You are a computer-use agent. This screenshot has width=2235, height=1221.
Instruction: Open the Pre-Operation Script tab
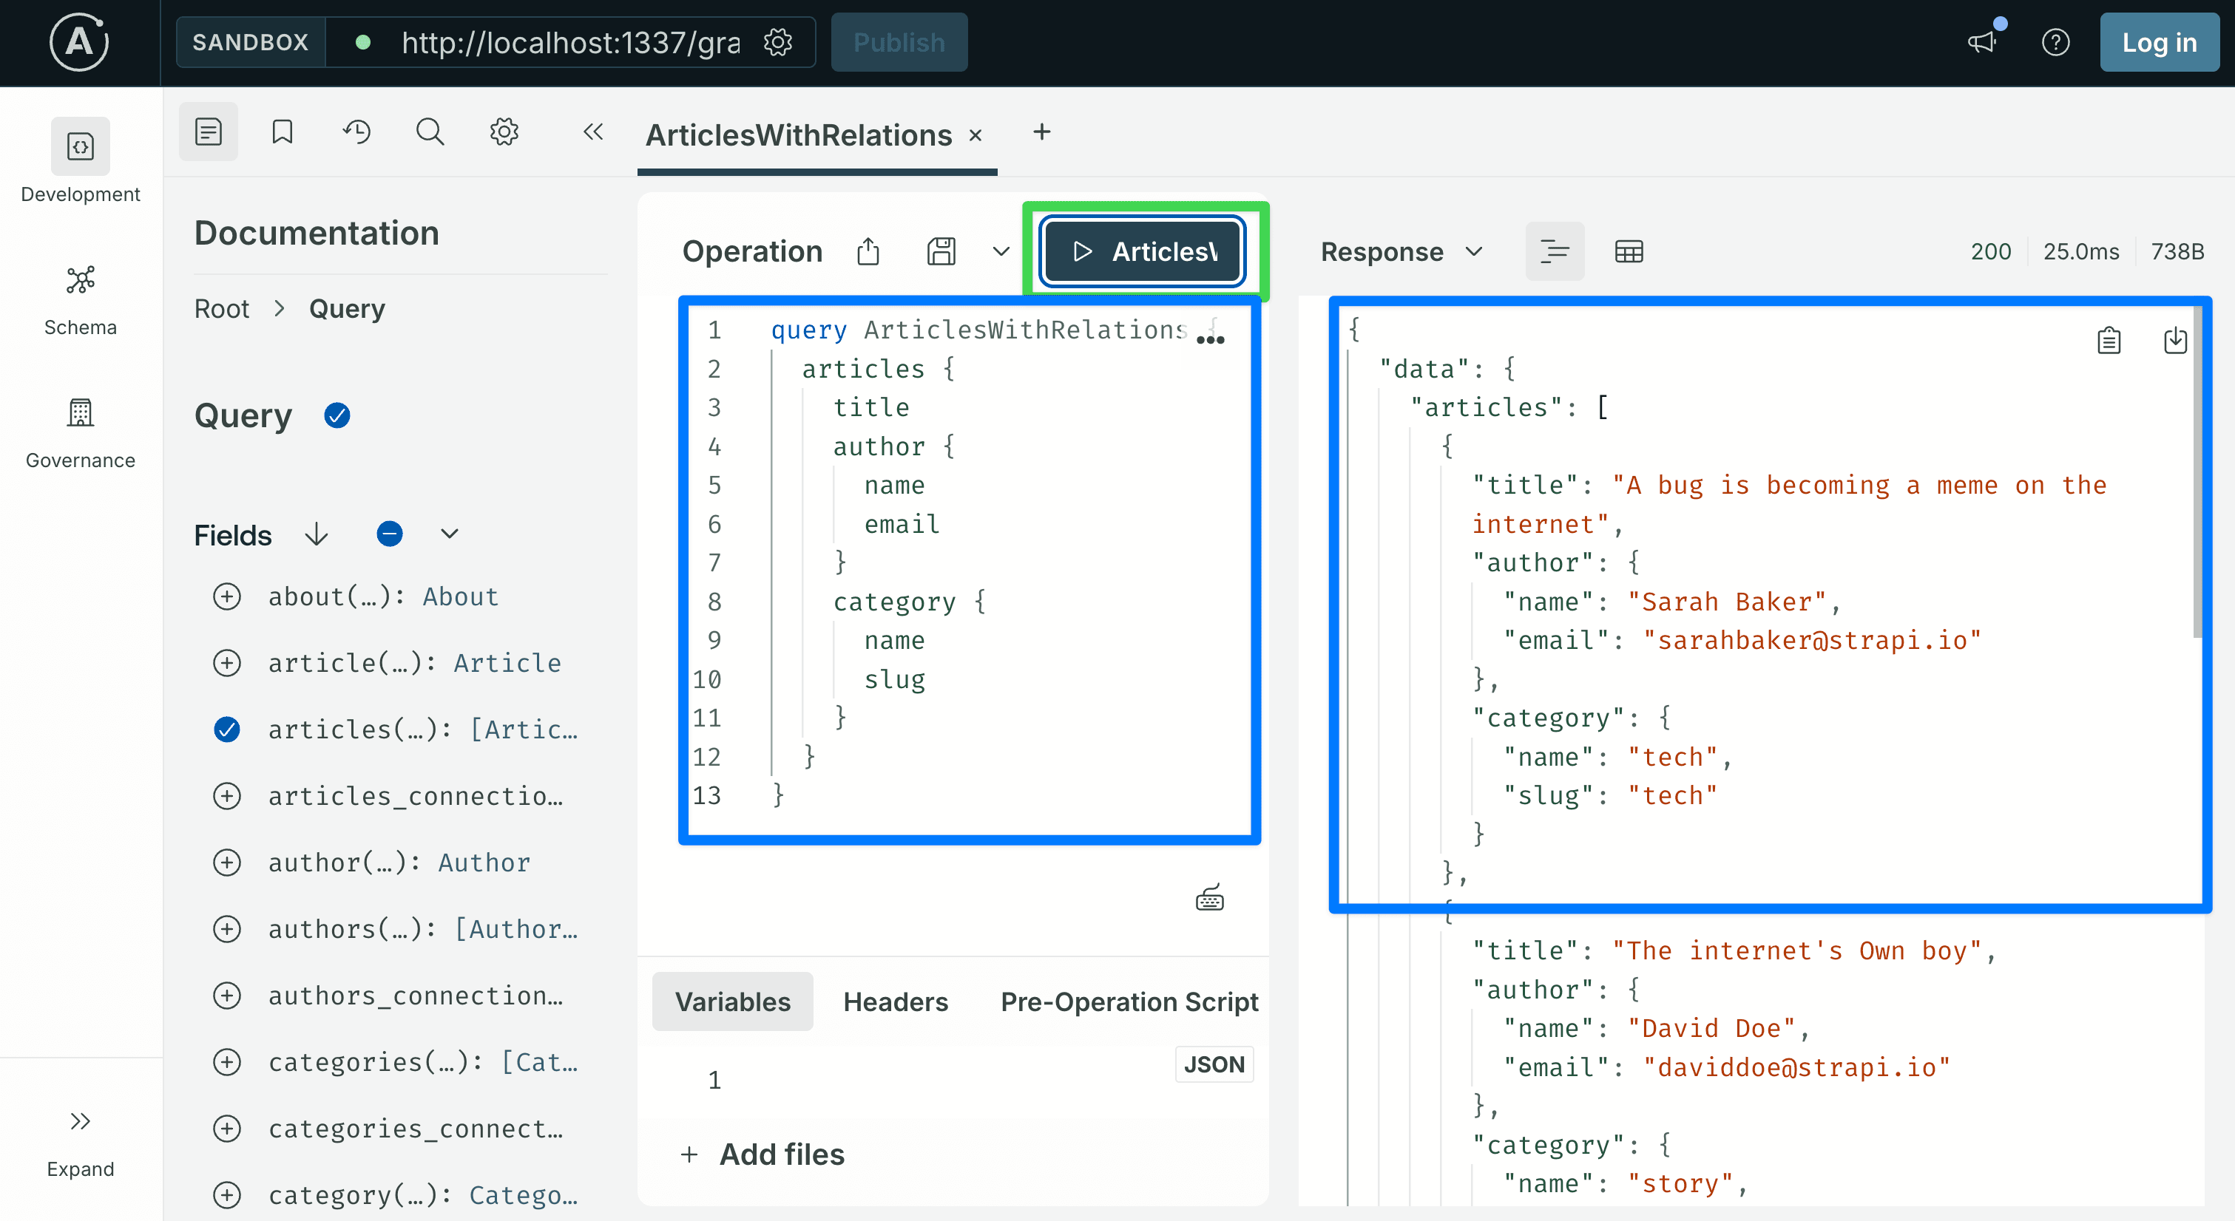click(1129, 1001)
